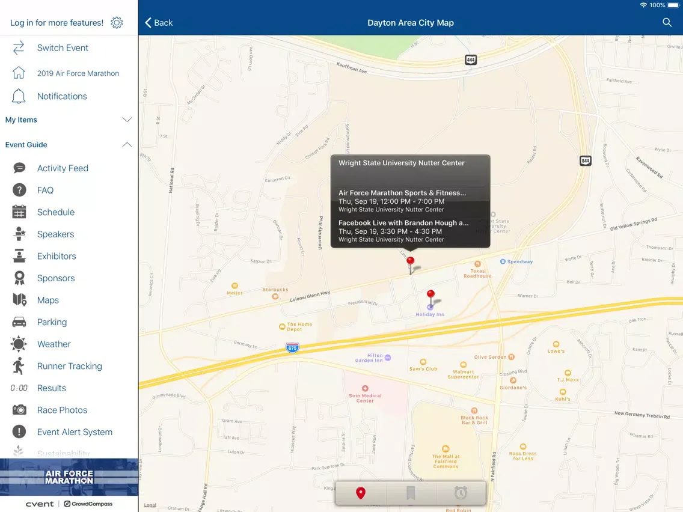Open Air Force Marathon Sports & Fitness session
The image size is (683, 512).
point(410,201)
